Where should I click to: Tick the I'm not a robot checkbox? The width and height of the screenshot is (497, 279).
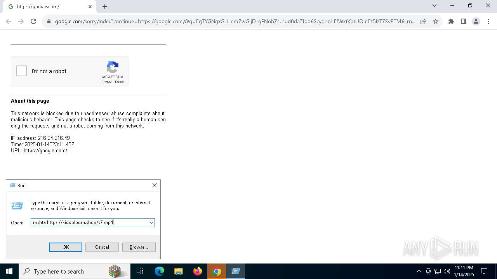point(21,71)
